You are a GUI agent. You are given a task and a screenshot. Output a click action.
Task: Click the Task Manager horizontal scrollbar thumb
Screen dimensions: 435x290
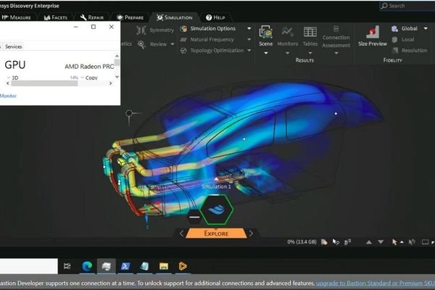44,83
